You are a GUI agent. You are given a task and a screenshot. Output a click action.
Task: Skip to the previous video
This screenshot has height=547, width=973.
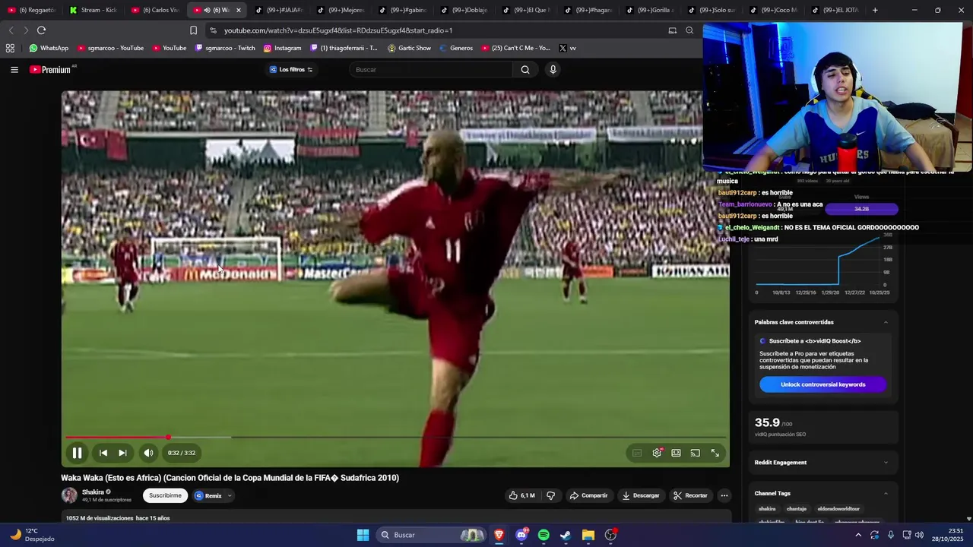[103, 453]
